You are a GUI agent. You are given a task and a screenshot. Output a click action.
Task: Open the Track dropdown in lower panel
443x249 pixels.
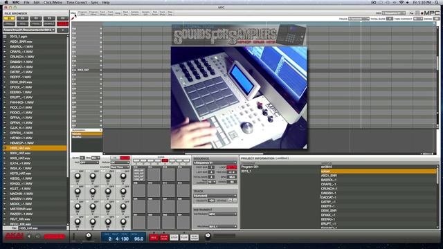(215, 196)
